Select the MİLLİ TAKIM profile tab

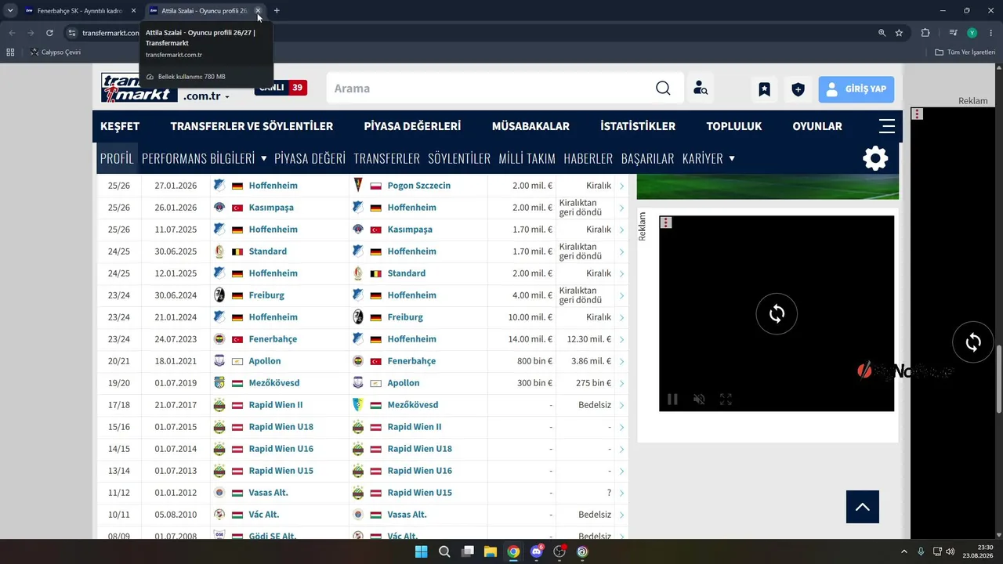pyautogui.click(x=527, y=158)
